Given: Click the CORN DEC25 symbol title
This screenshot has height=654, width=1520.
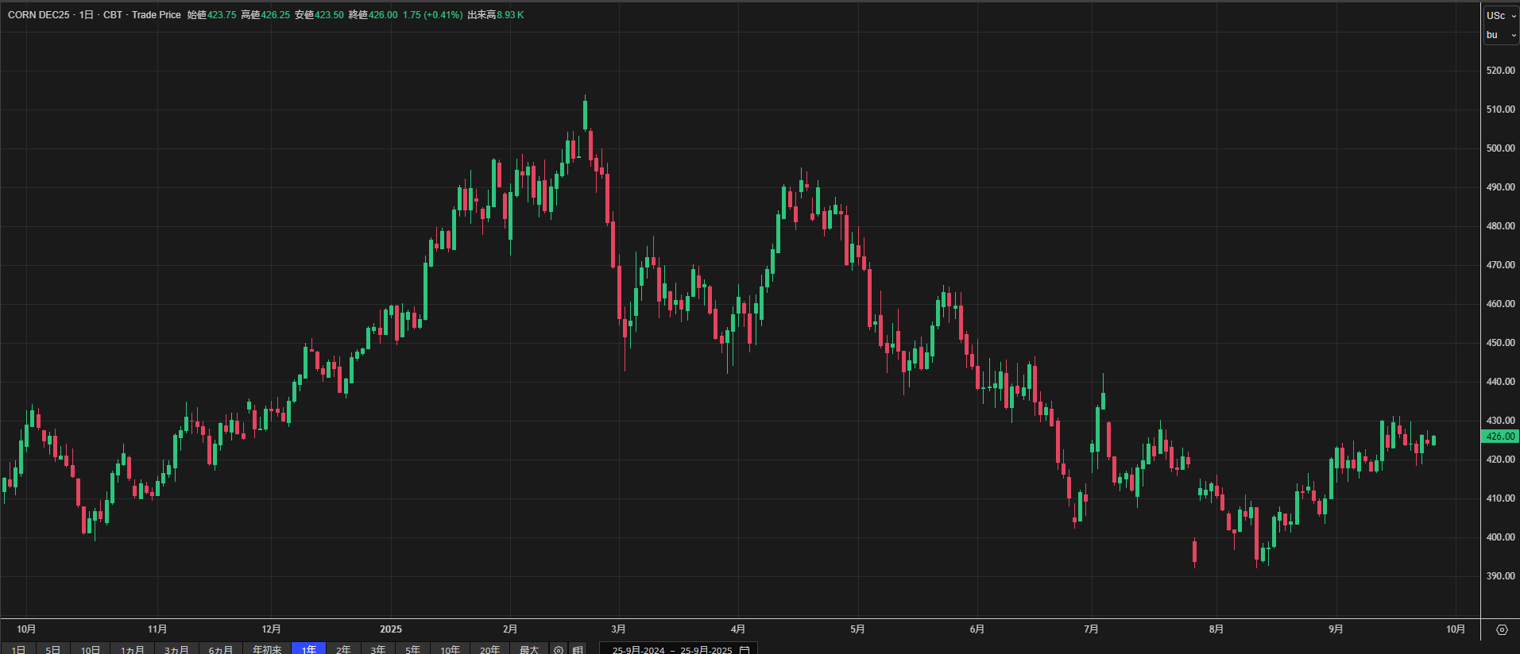Looking at the screenshot, I should (38, 15).
